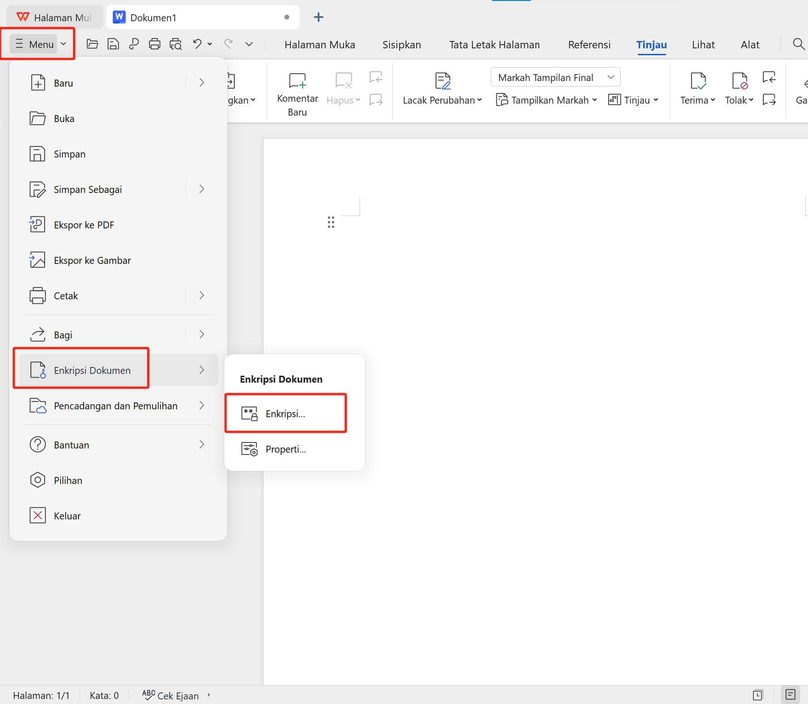
Task: Click the Menu button
Action: tap(40, 44)
